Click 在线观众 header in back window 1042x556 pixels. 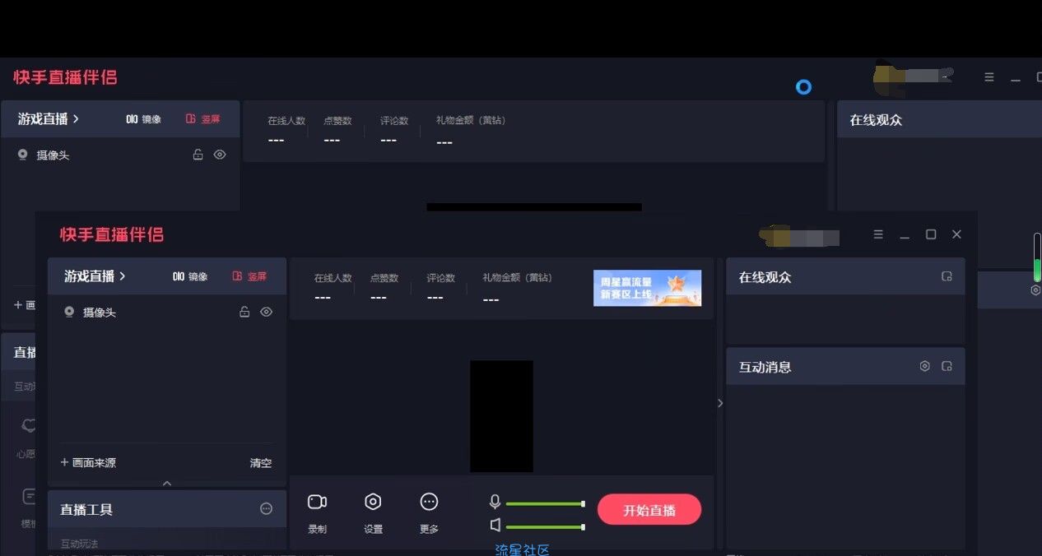[x=876, y=120]
